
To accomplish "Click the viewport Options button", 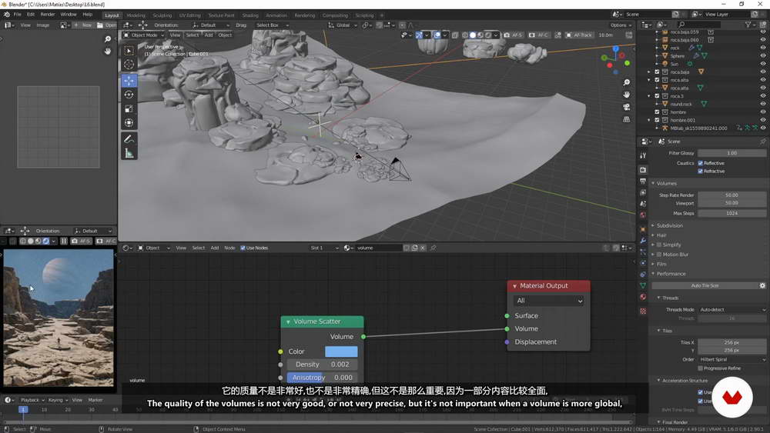I will click(x=620, y=25).
